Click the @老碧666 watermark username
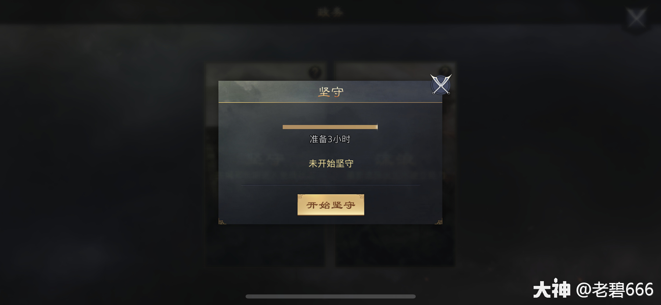 [615, 290]
